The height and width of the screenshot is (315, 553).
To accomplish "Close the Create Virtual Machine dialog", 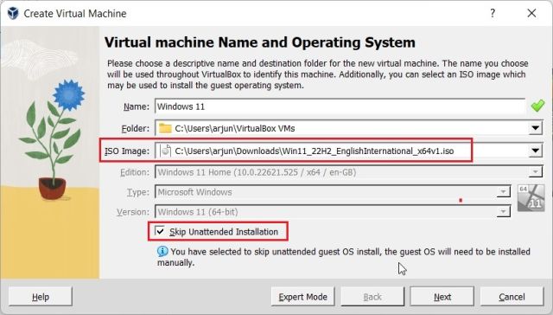I will (x=531, y=14).
